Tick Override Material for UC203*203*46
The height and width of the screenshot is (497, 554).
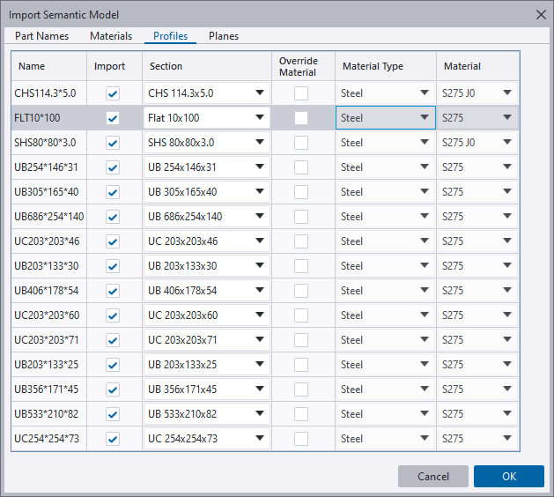pyautogui.click(x=302, y=241)
